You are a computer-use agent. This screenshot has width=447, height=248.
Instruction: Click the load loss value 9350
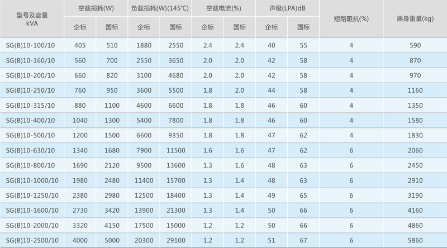point(176,135)
